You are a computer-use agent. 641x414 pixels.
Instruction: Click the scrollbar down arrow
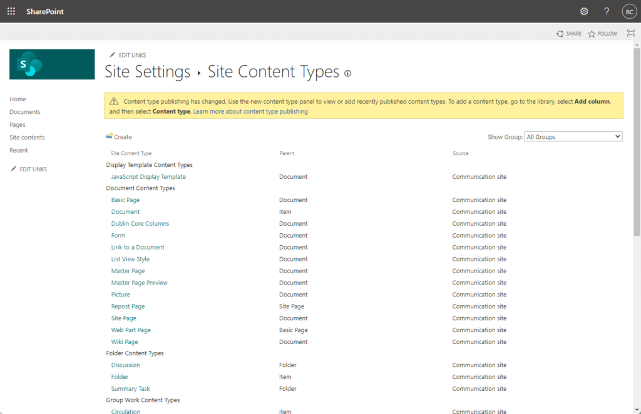637,410
